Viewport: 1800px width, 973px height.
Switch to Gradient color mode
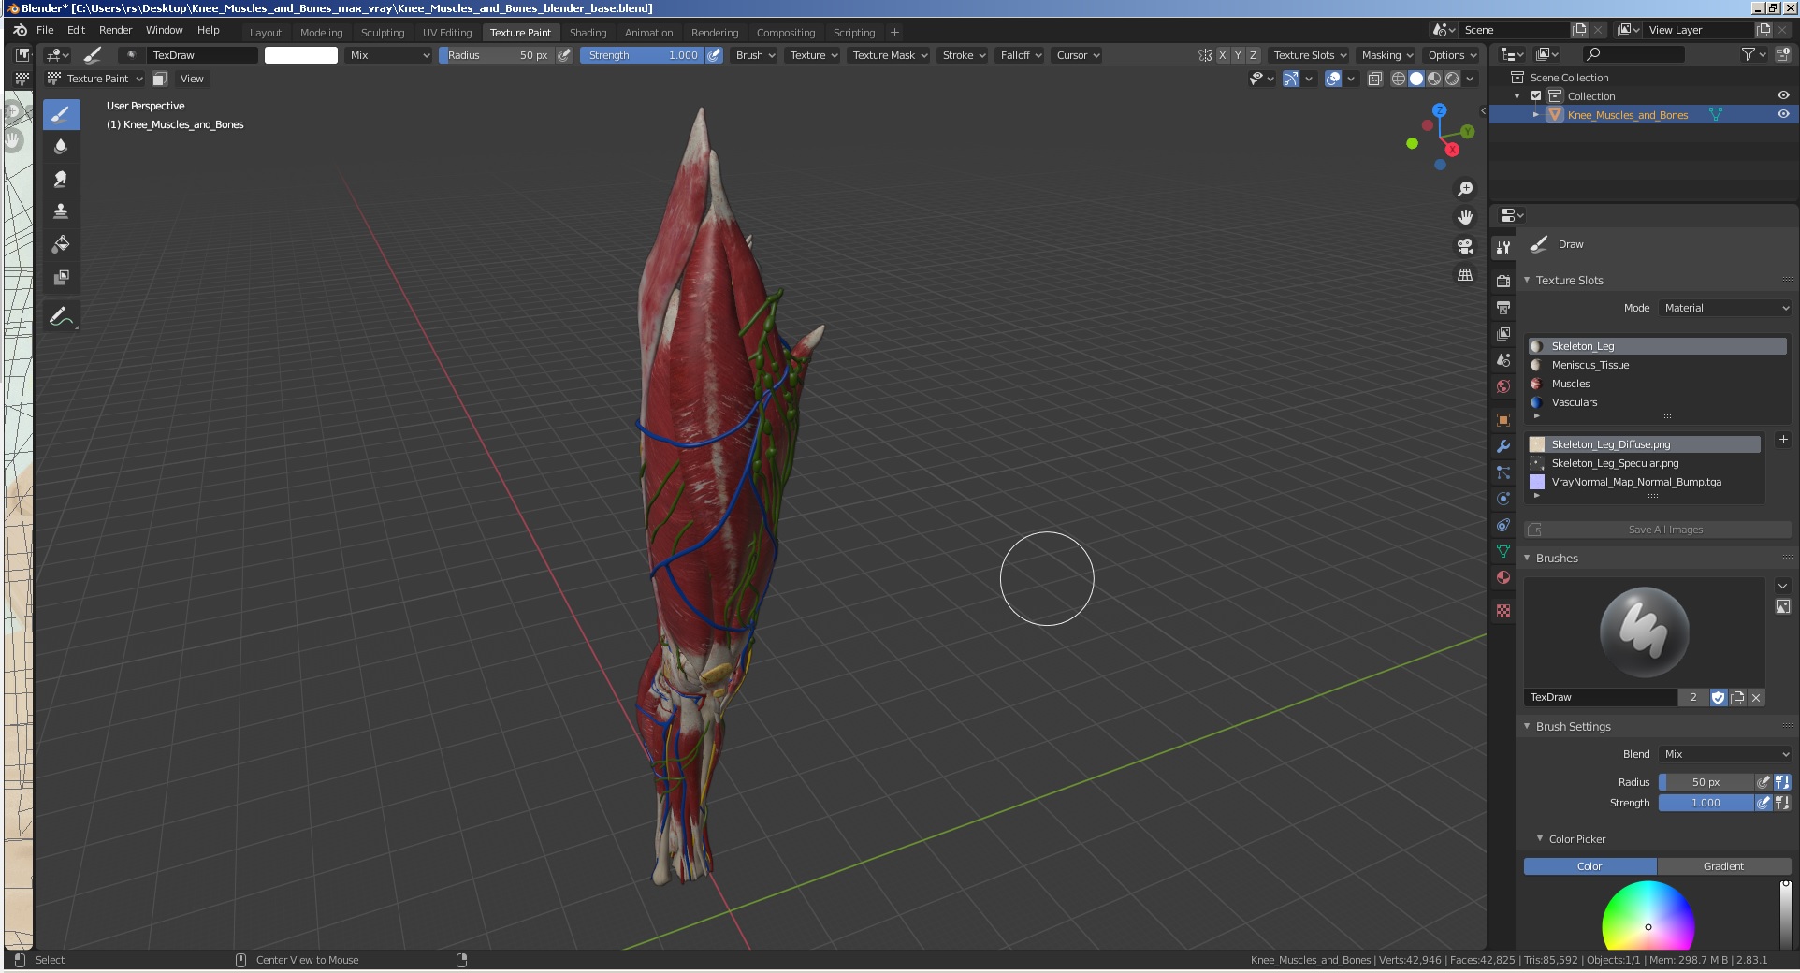1723,866
